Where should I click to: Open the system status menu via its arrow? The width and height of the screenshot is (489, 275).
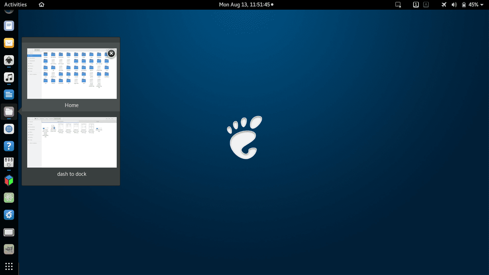(x=482, y=5)
